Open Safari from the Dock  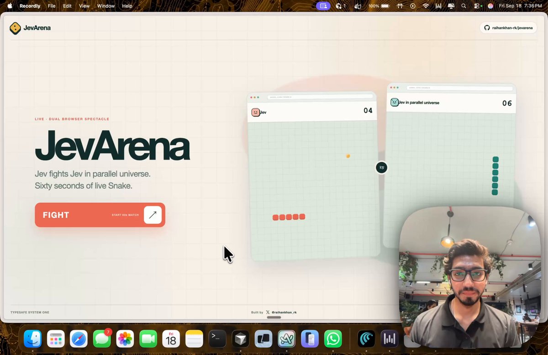(x=79, y=339)
